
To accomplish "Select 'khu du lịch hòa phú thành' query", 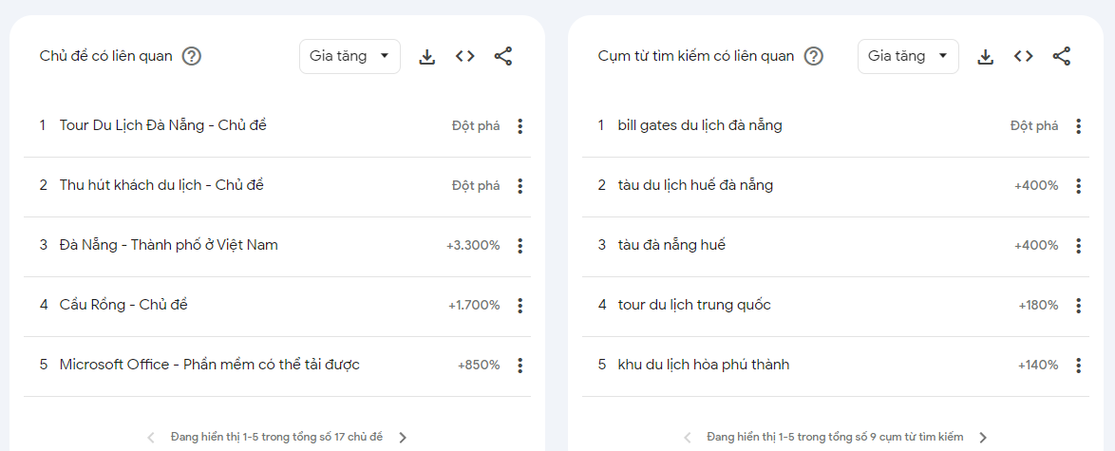I will pyautogui.click(x=703, y=365).
